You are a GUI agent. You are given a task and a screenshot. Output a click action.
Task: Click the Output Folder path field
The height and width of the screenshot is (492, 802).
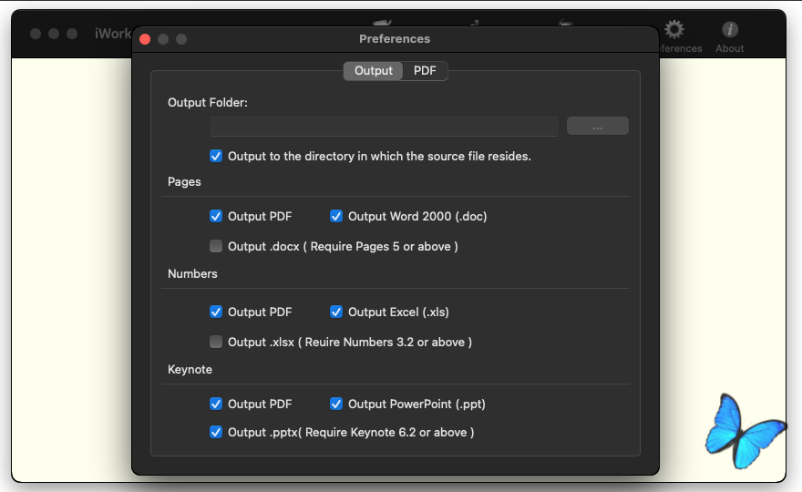384,127
